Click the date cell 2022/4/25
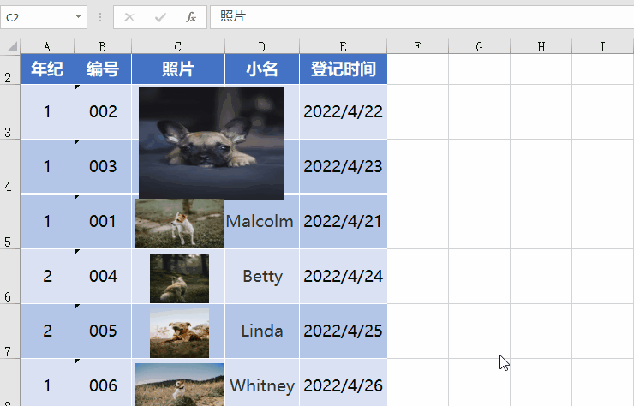Screen dimensions: 634x406 343,331
